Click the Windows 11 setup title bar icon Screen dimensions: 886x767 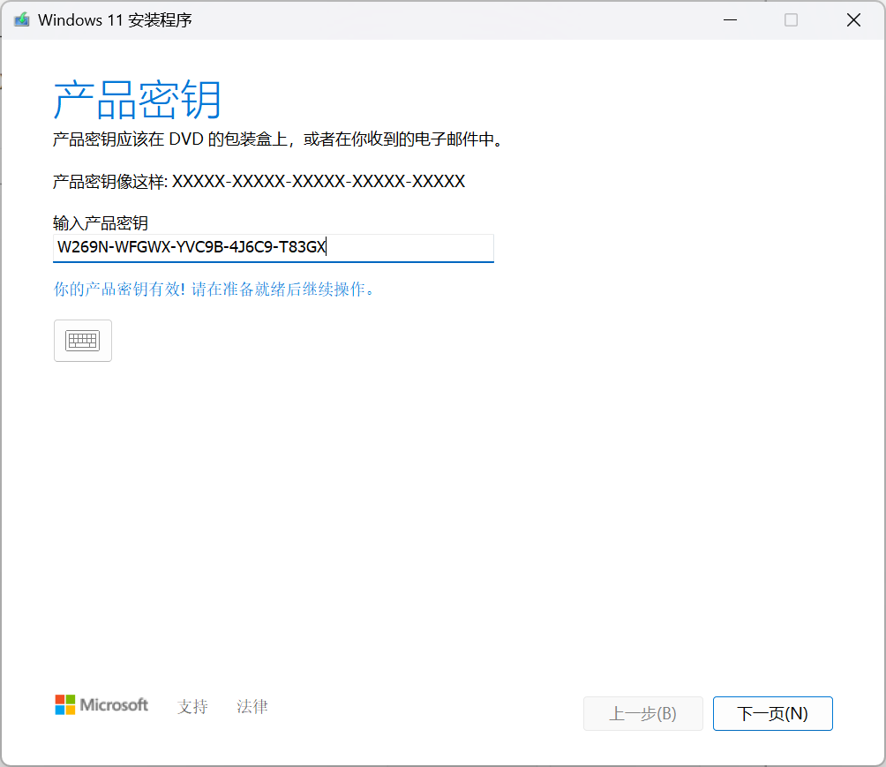pyautogui.click(x=21, y=19)
